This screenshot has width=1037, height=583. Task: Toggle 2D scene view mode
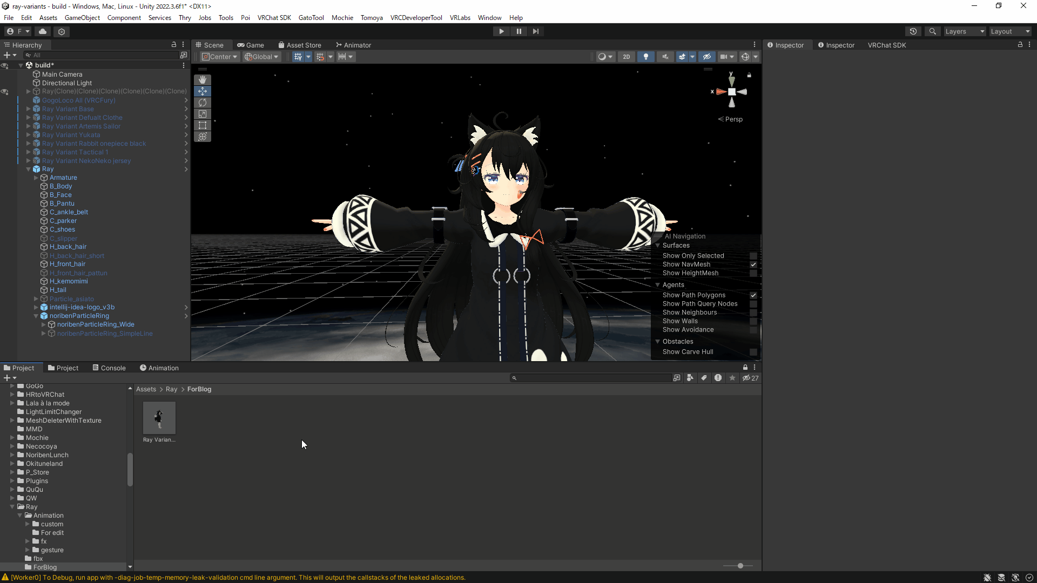pyautogui.click(x=626, y=57)
